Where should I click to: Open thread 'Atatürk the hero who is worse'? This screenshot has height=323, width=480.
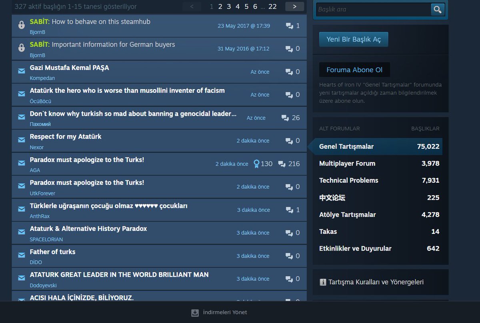click(127, 90)
